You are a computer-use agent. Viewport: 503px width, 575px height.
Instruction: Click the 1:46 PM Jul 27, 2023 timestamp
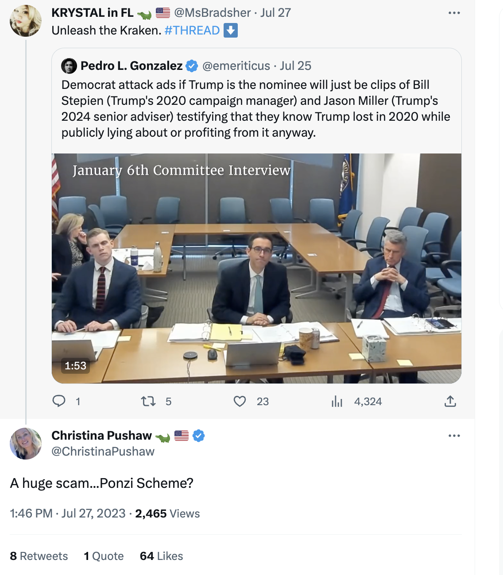(x=68, y=514)
